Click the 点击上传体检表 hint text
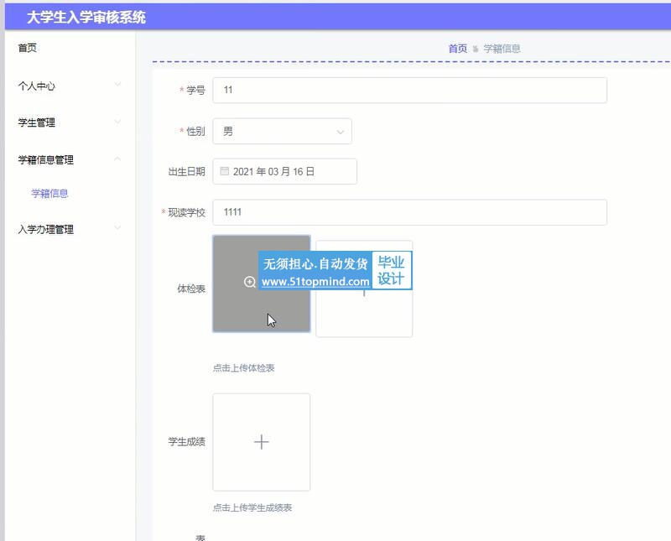 [243, 367]
